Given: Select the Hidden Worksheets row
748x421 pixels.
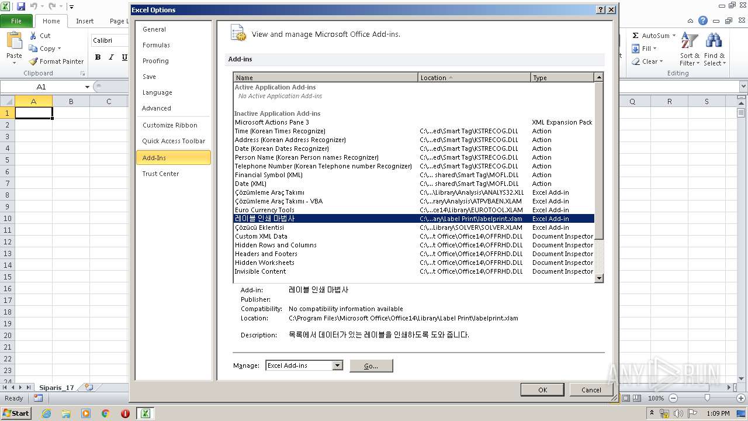Looking at the screenshot, I should [414, 263].
